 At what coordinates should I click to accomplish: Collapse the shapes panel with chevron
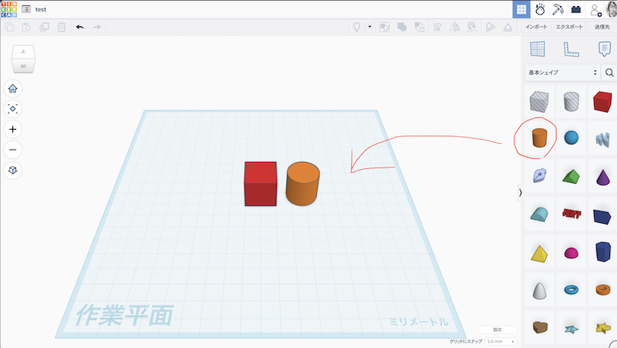coord(520,192)
